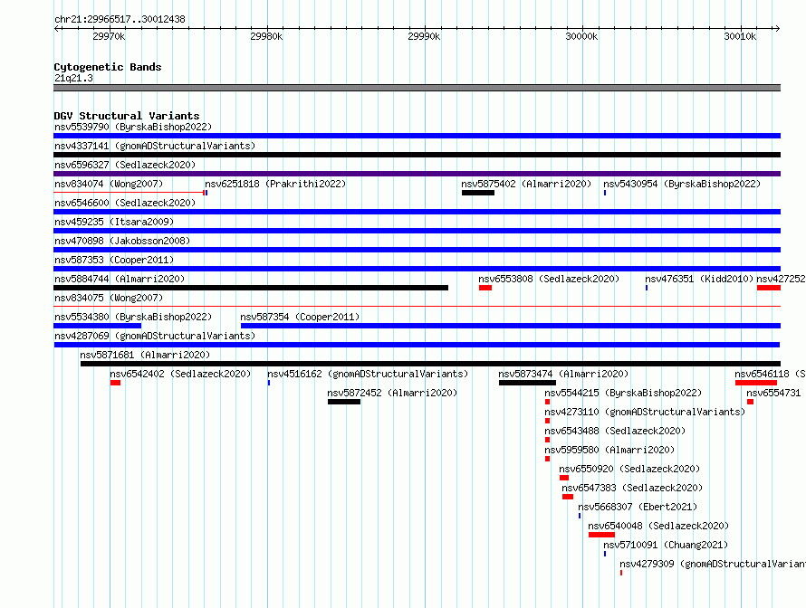Click nsv6553808 (Sedlazeck2020) label
This screenshot has width=806, height=608.
549,279
